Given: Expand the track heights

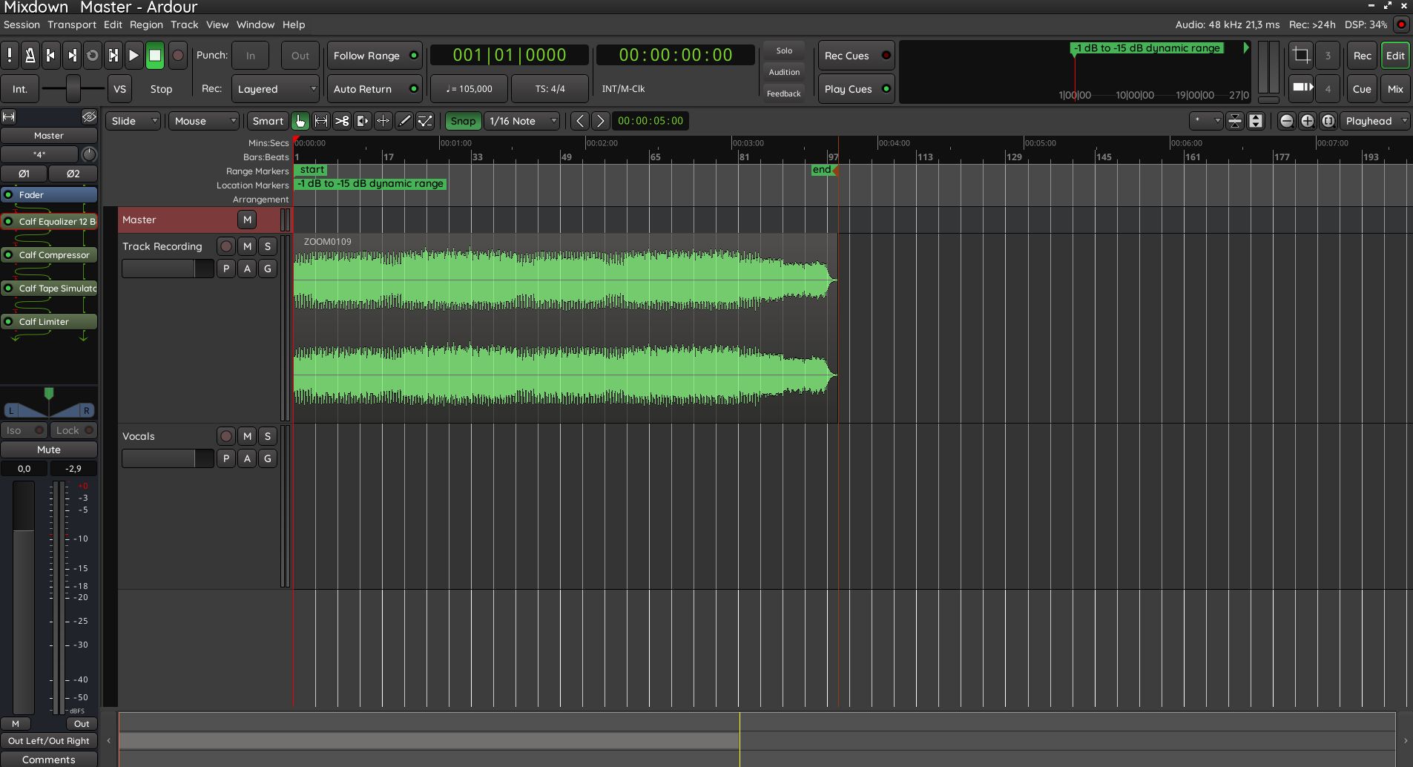Looking at the screenshot, I should tap(1256, 121).
